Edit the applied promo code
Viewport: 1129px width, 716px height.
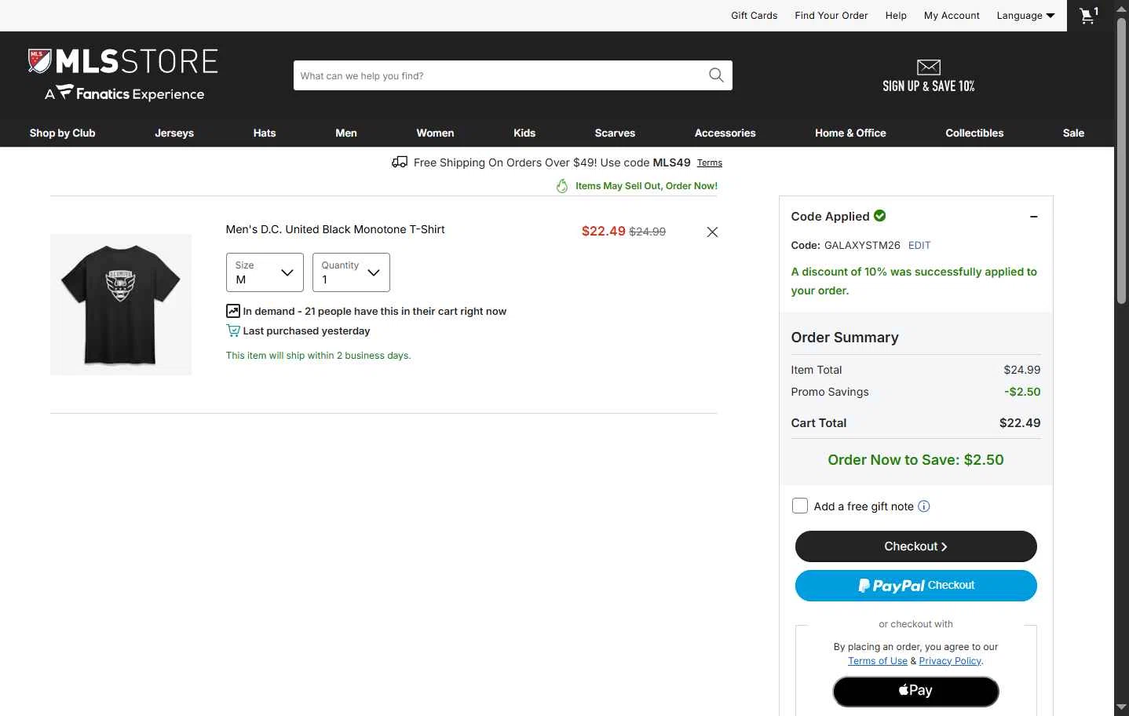tap(919, 245)
